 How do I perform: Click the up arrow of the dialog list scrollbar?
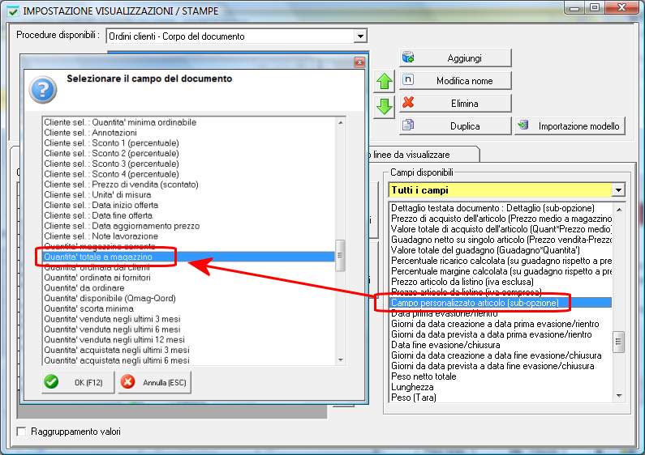[341, 122]
